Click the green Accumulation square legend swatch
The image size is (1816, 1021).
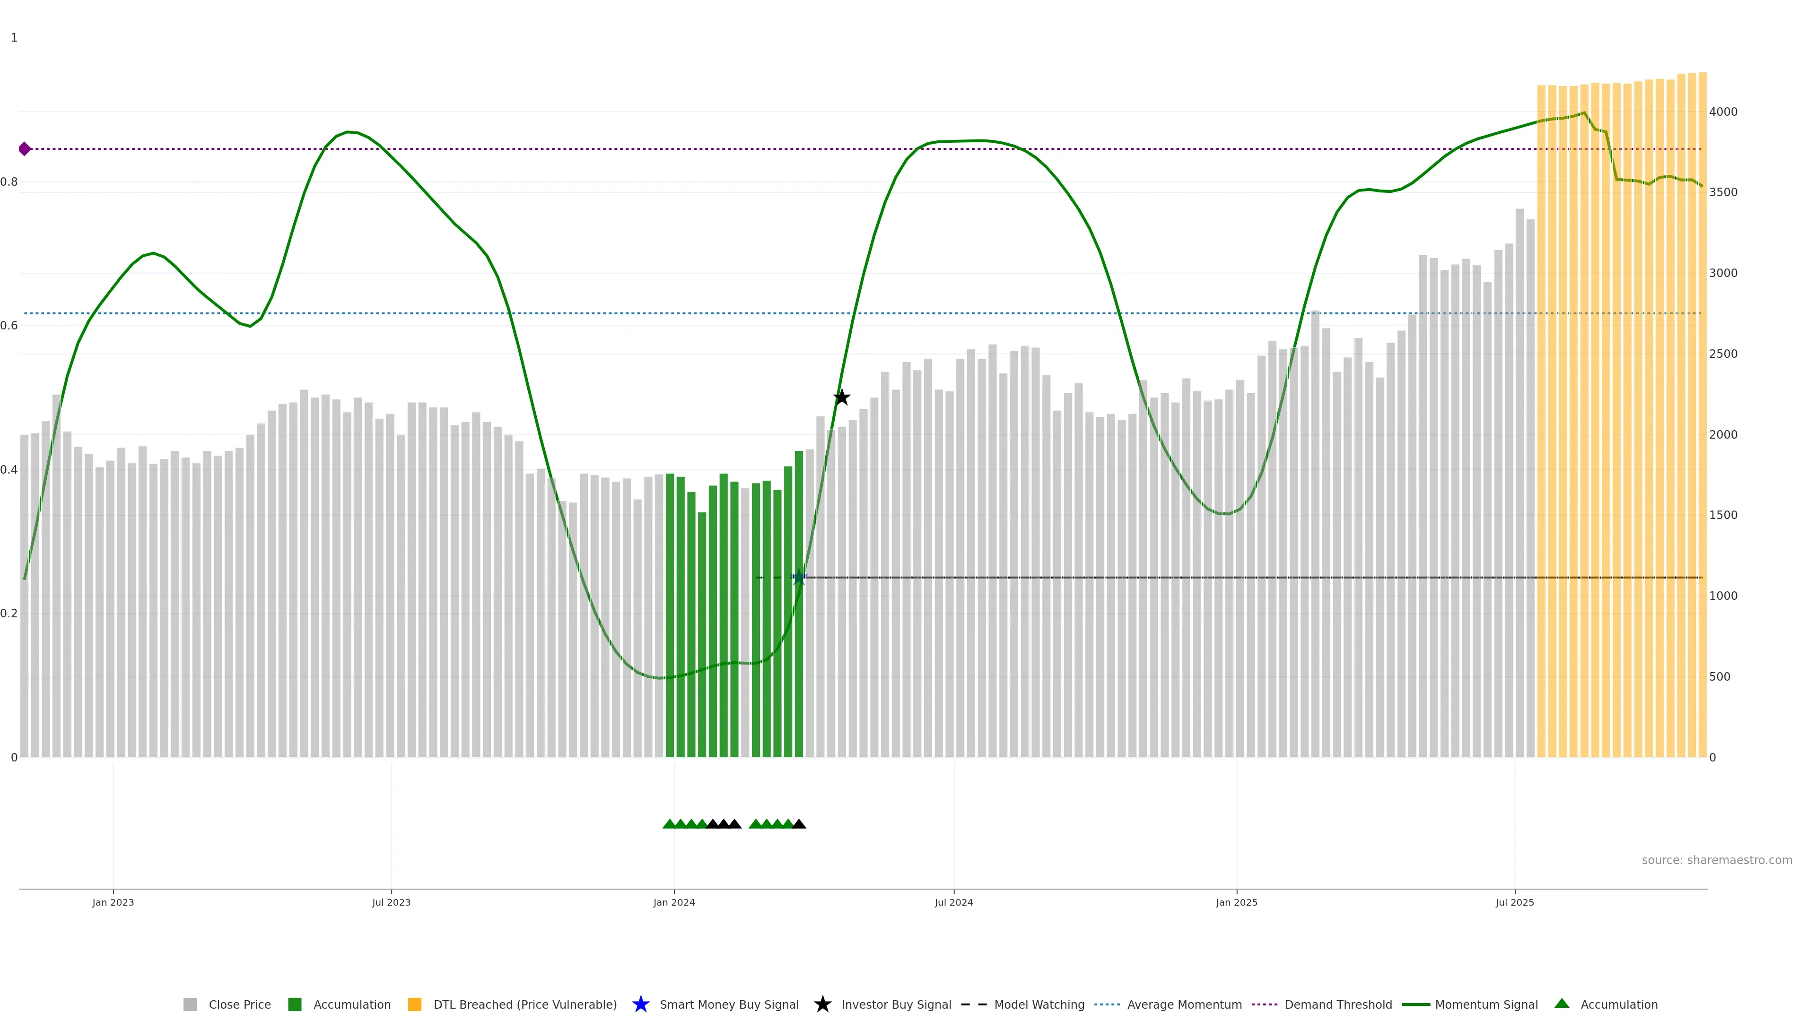295,1004
